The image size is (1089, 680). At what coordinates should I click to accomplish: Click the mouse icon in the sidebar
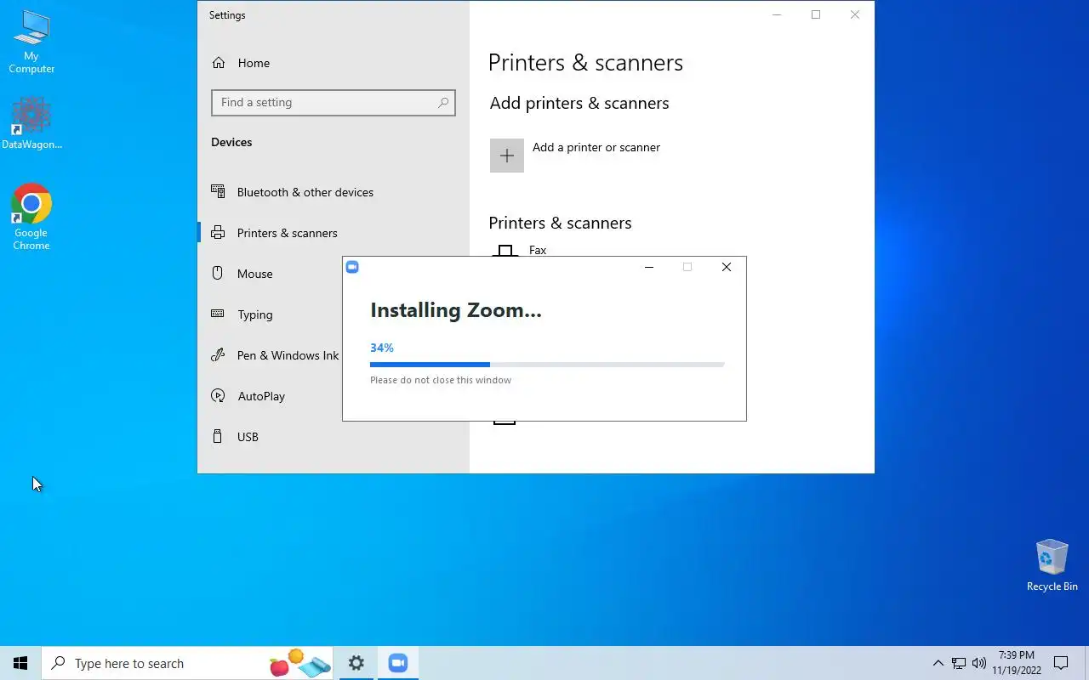pos(218,273)
